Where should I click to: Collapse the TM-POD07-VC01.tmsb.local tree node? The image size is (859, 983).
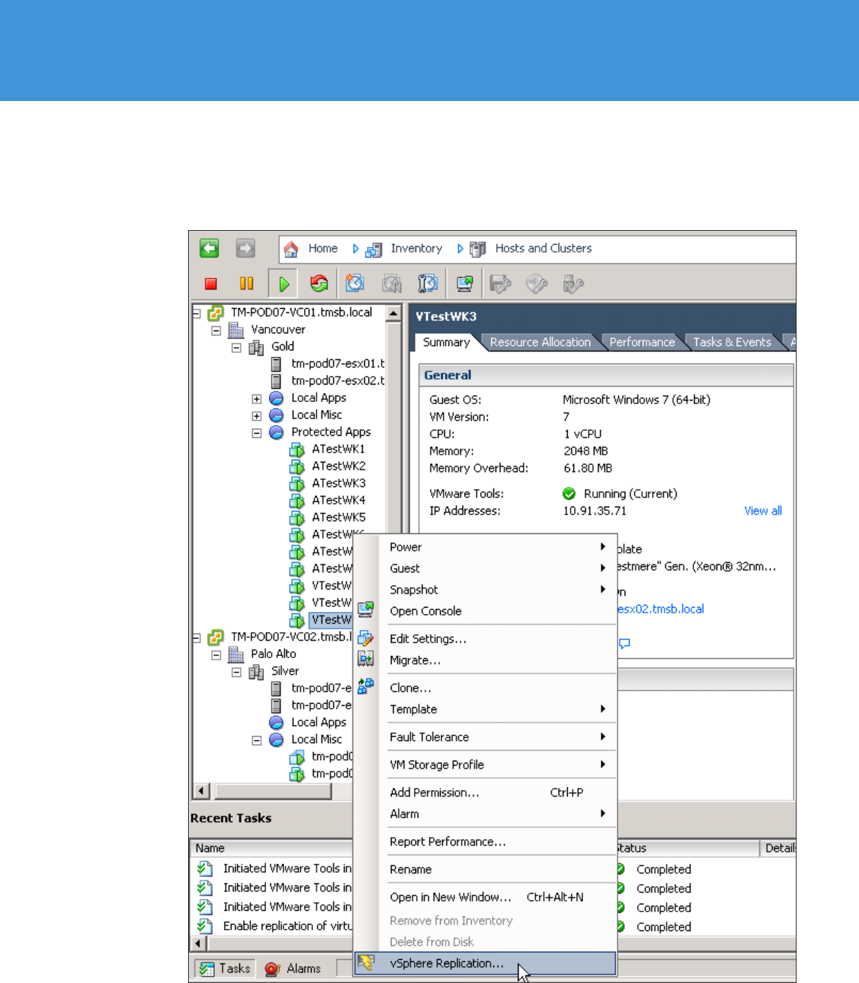tap(197, 313)
